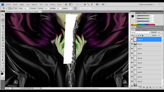Select the Crop tool
164x92 pixels.
pos(3,26)
